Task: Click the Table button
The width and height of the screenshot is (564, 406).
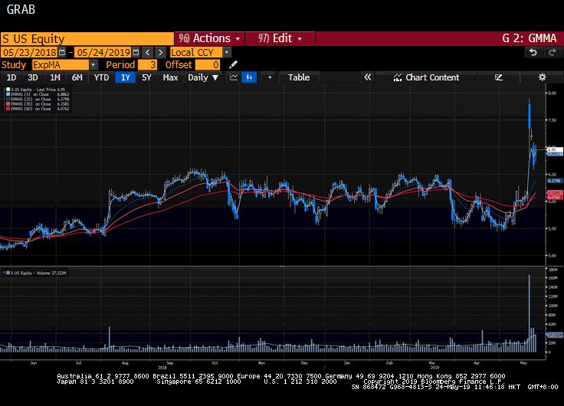Action: pyautogui.click(x=299, y=77)
